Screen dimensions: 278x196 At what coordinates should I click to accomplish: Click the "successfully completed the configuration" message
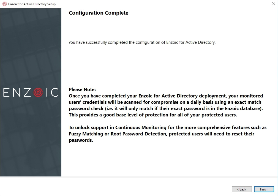(142, 42)
